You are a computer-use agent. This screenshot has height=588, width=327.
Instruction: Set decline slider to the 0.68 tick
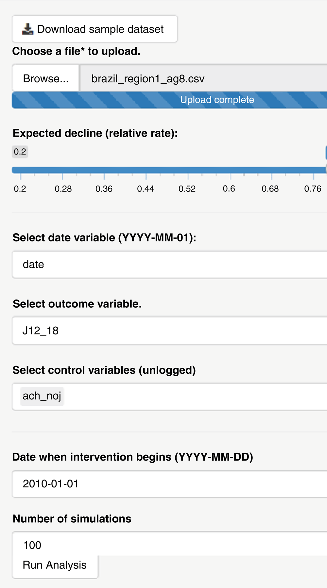pos(271,170)
